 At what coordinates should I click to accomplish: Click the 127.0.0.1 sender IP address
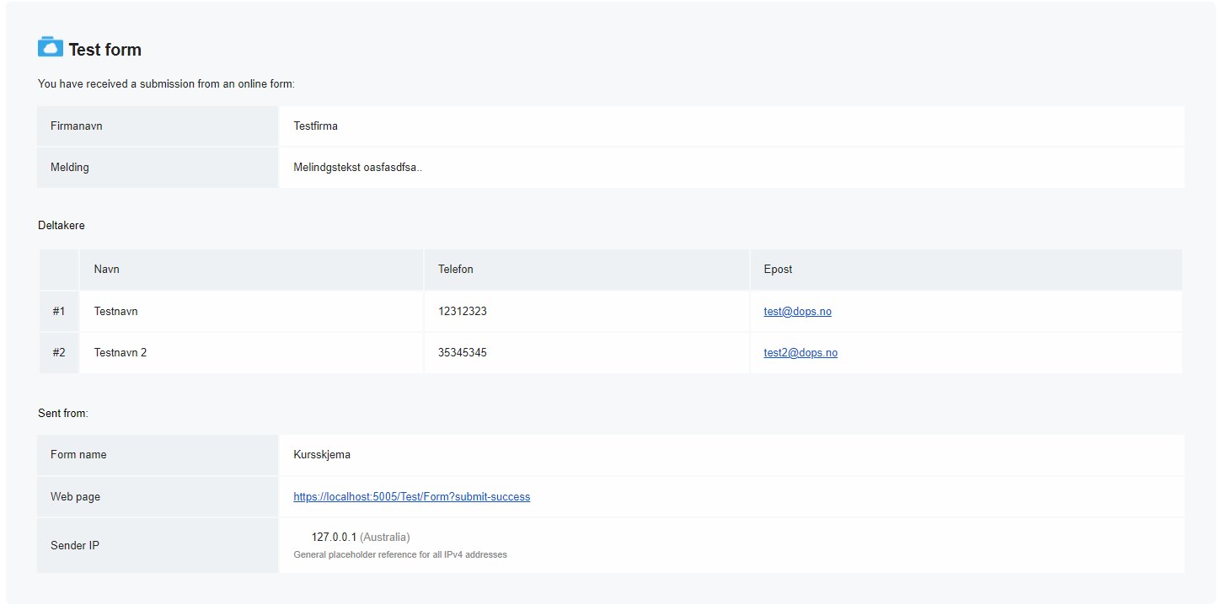tap(335, 538)
